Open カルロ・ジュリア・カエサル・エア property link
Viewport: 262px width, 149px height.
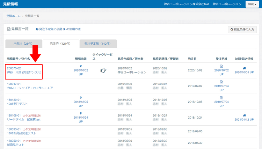pyautogui.click(x=30, y=88)
